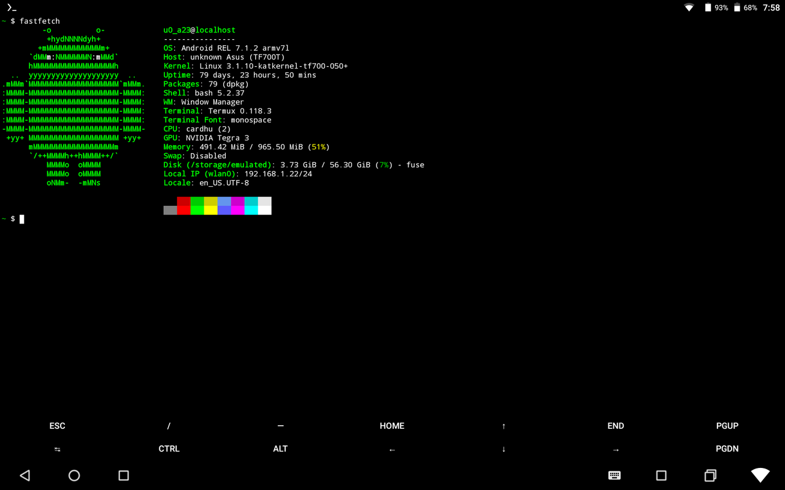Tap the 'Terminal: Termux 0.118.3' line
This screenshot has width=785, height=490.
[218, 111]
